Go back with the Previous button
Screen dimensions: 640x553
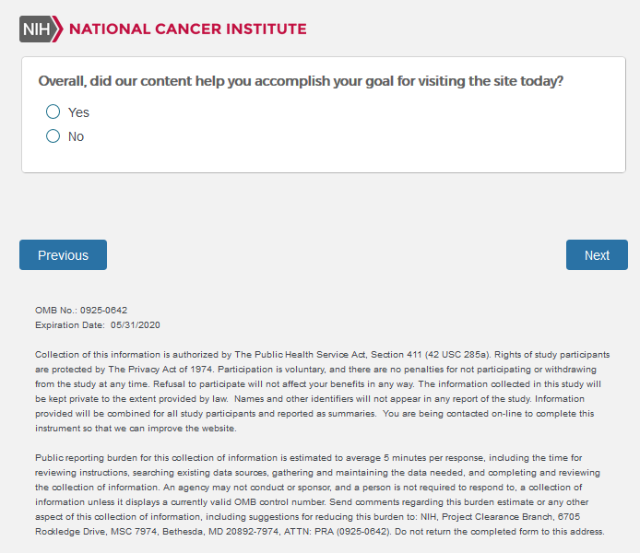tap(63, 255)
